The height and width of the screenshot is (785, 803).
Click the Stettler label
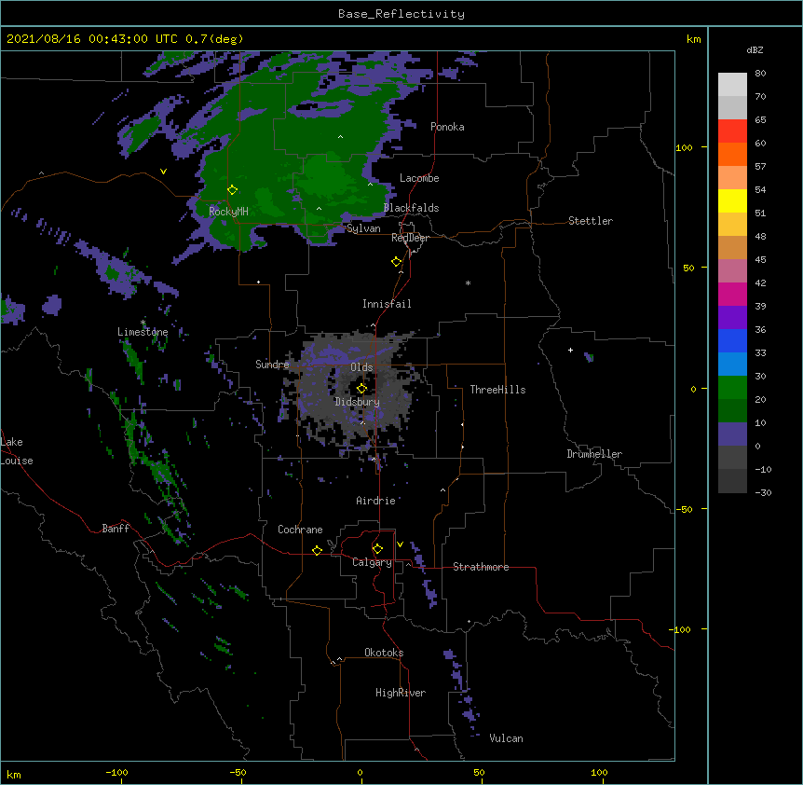(591, 221)
